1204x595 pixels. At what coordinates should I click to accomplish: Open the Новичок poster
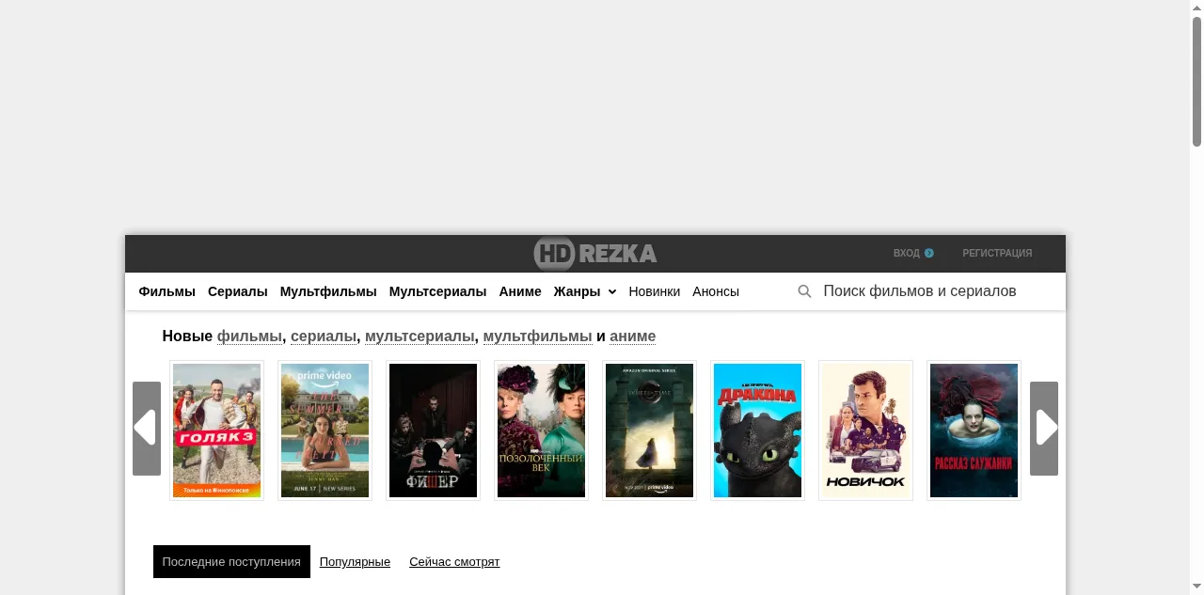click(866, 431)
